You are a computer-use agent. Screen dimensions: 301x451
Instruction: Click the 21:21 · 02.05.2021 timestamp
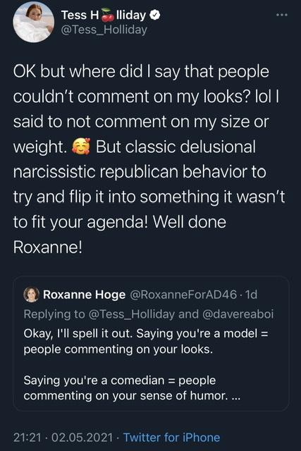tap(63, 438)
